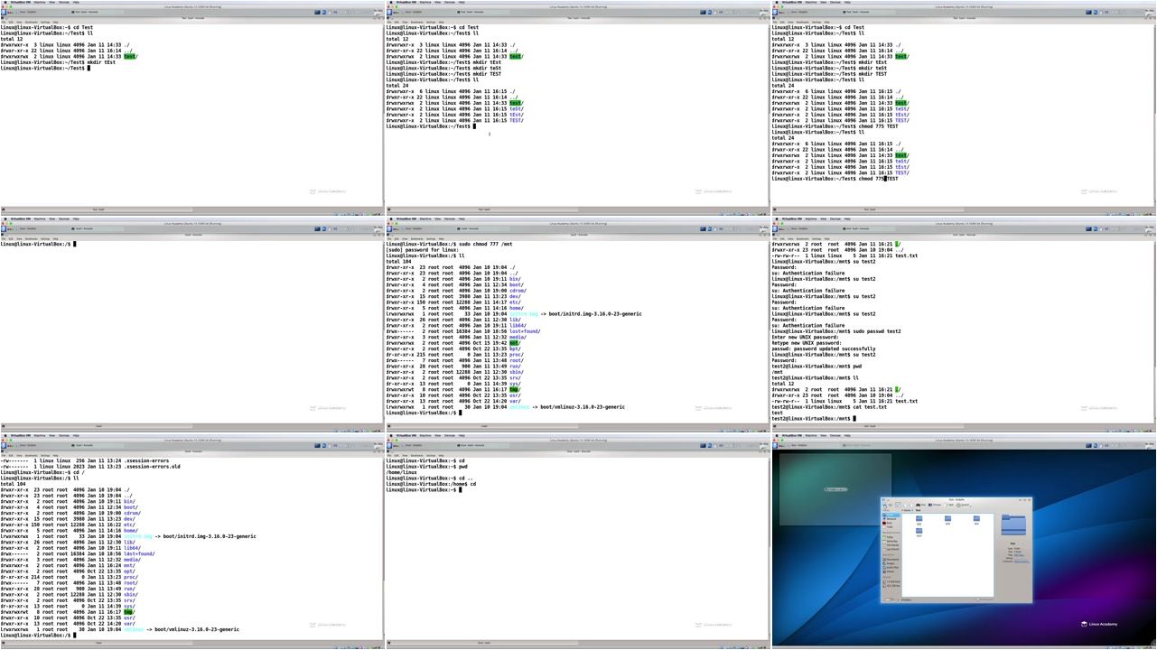
Task: Open the Devices menu above the sudo chmod 777 terminal
Action: click(x=449, y=218)
